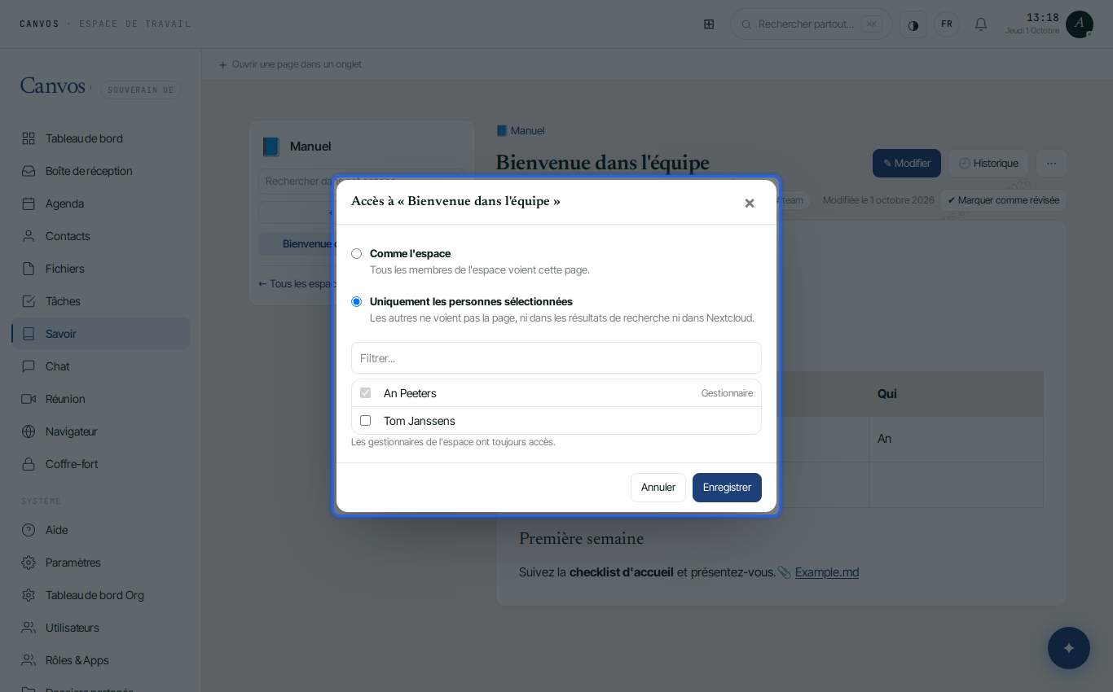The width and height of the screenshot is (1113, 692).
Task: Select "Uniquement les personnes sélectionnées" radio
Action: tap(356, 301)
